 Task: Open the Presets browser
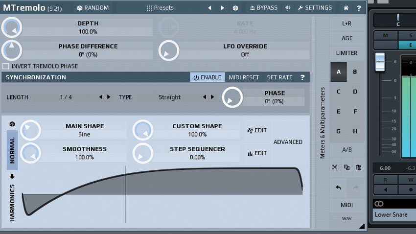[x=160, y=8]
